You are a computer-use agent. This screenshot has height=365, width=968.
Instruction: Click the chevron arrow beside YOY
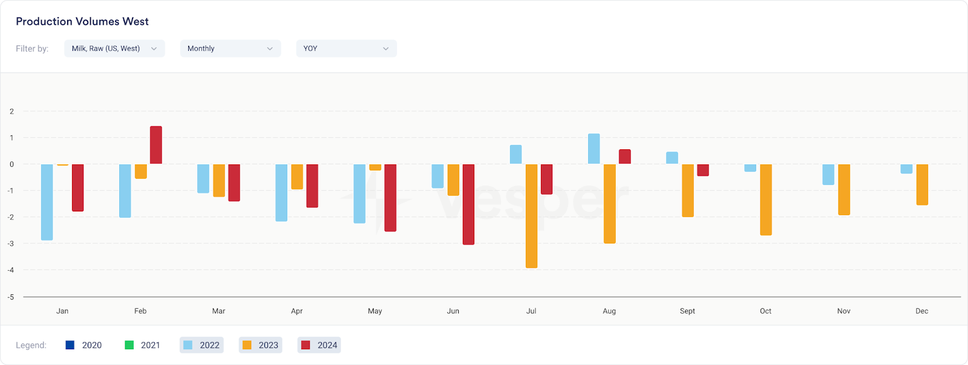pos(386,48)
